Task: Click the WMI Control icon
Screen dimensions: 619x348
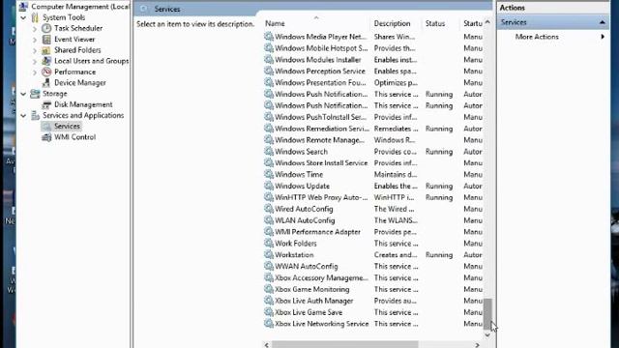Action: 46,137
